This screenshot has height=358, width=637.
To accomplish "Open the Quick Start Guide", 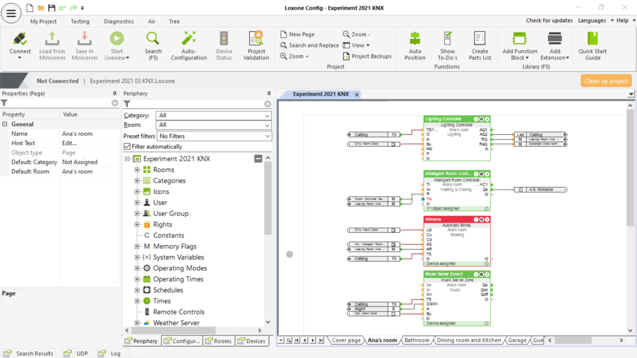I will [592, 39].
